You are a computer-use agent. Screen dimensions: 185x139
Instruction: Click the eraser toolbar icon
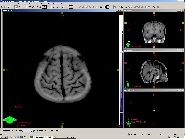coord(87,7)
